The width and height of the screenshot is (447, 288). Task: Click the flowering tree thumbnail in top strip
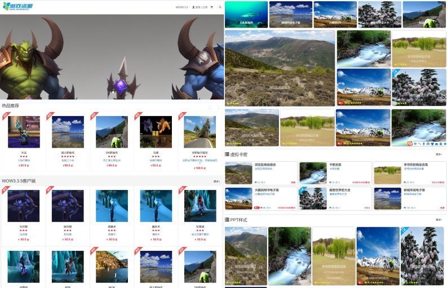[380, 14]
